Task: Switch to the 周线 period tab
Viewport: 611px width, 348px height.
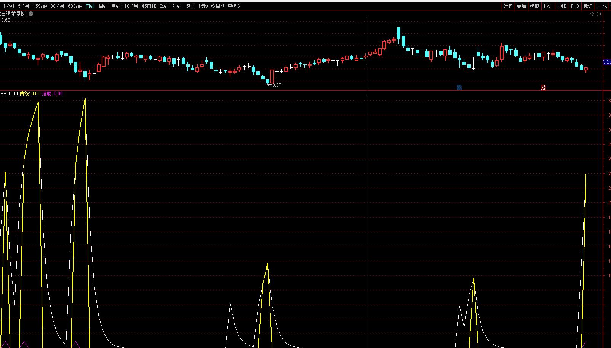Action: click(x=103, y=6)
